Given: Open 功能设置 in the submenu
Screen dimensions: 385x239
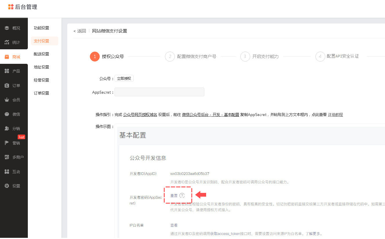Looking at the screenshot, I should click(x=41, y=28).
